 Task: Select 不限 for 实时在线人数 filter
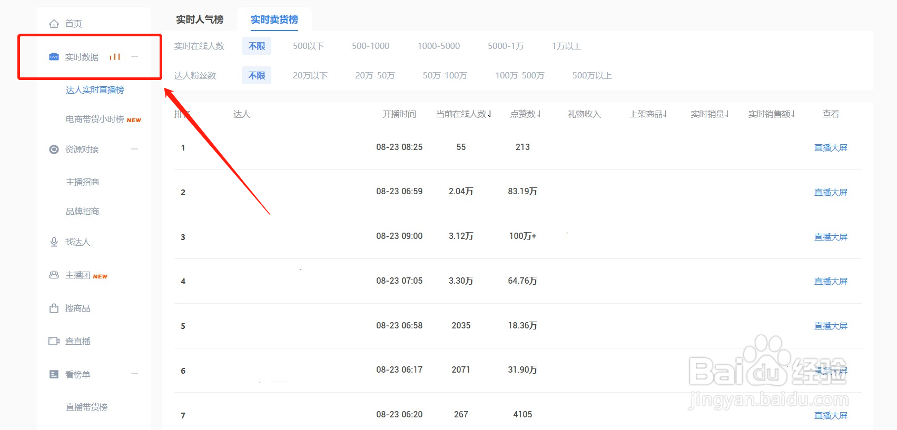click(257, 46)
